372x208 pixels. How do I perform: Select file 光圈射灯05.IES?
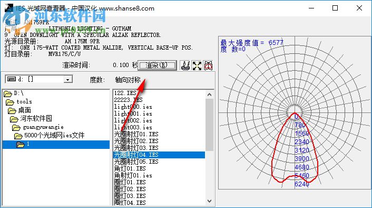(136, 162)
